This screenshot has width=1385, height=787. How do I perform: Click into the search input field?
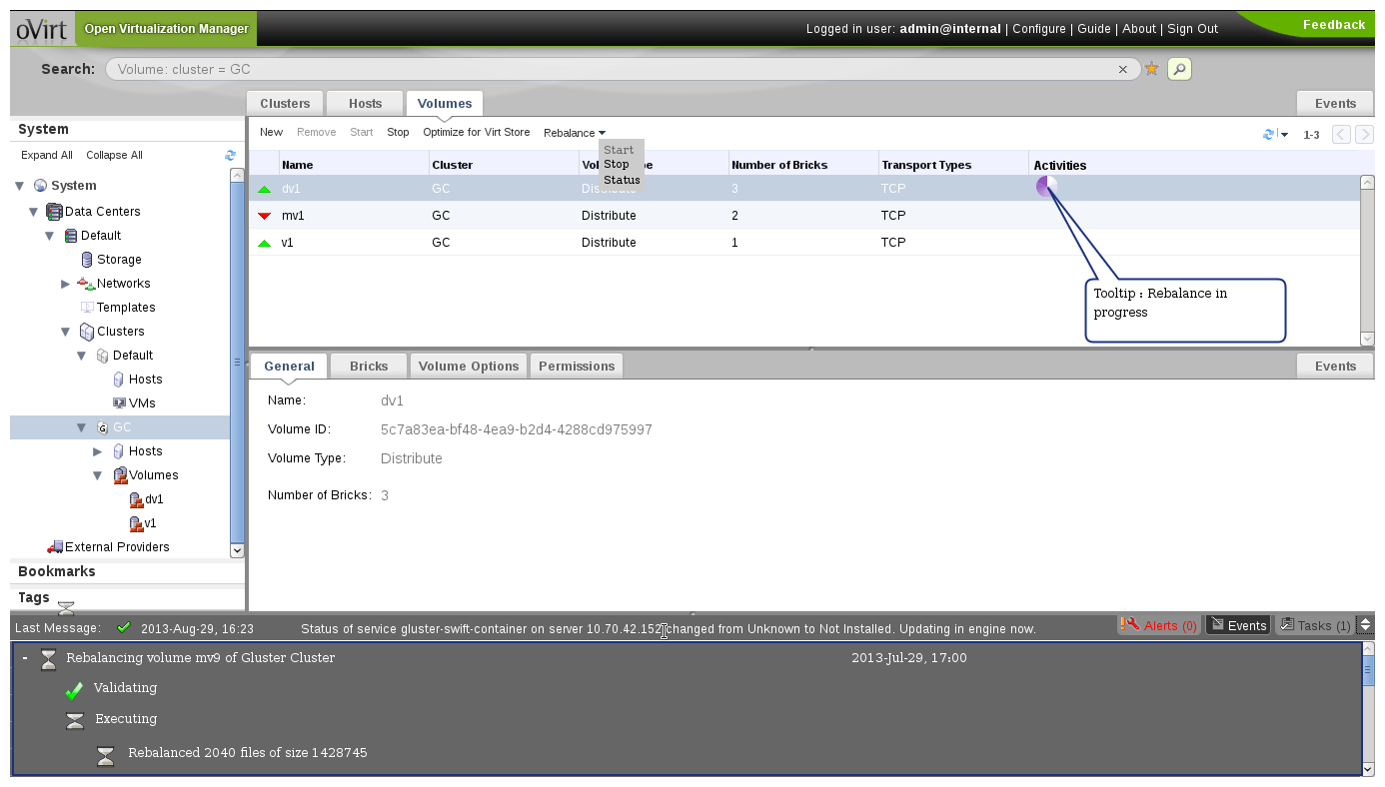pos(600,70)
